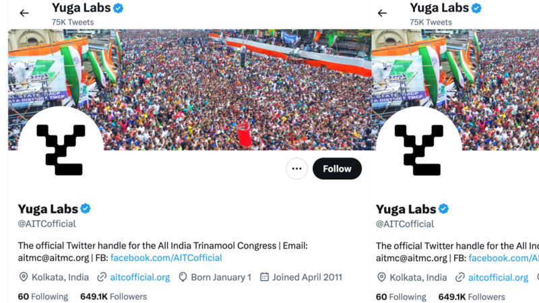This screenshot has width=539, height=303.
Task: Open the three-dot more options menu
Action: pos(296,169)
